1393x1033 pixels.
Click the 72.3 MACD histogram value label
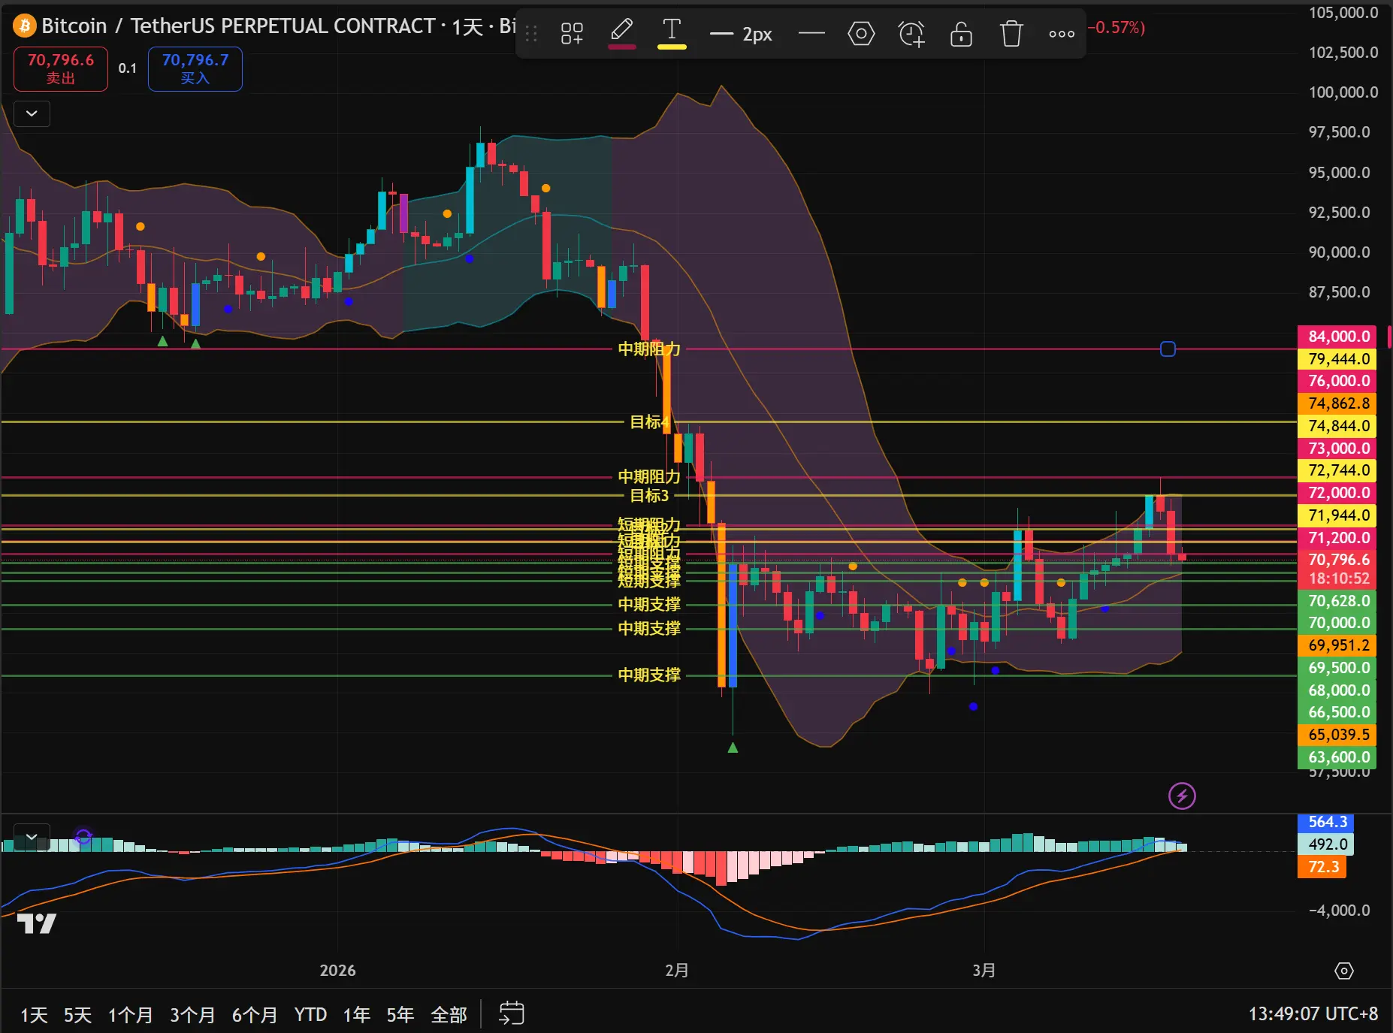[1323, 867]
